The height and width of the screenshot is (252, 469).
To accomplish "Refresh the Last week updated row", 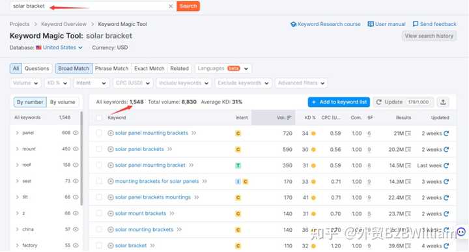I will click(x=446, y=165).
